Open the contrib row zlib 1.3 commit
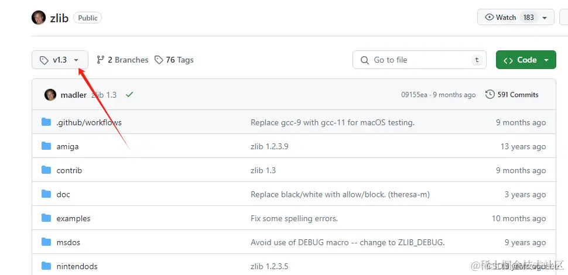568x275 pixels. (x=263, y=170)
